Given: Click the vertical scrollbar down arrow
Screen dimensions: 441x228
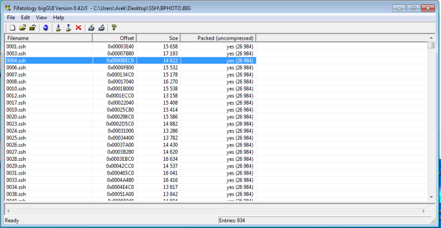Looking at the screenshot, I should [x=431, y=197].
